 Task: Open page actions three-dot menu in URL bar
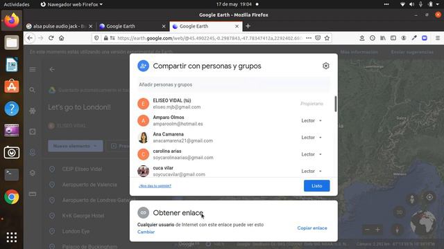[x=309, y=38]
